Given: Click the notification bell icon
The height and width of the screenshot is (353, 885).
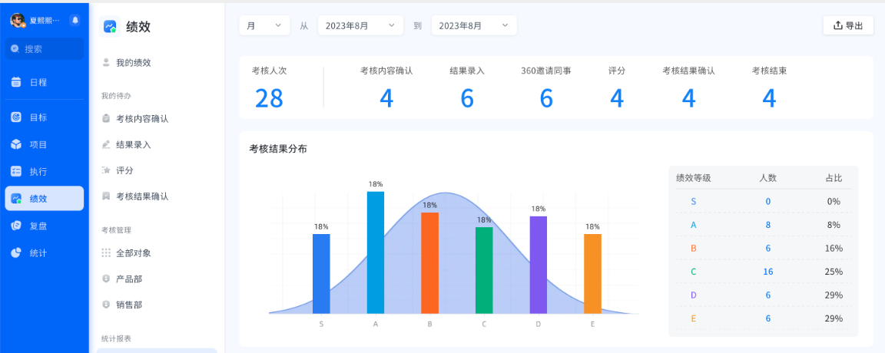Looking at the screenshot, I should 75,20.
